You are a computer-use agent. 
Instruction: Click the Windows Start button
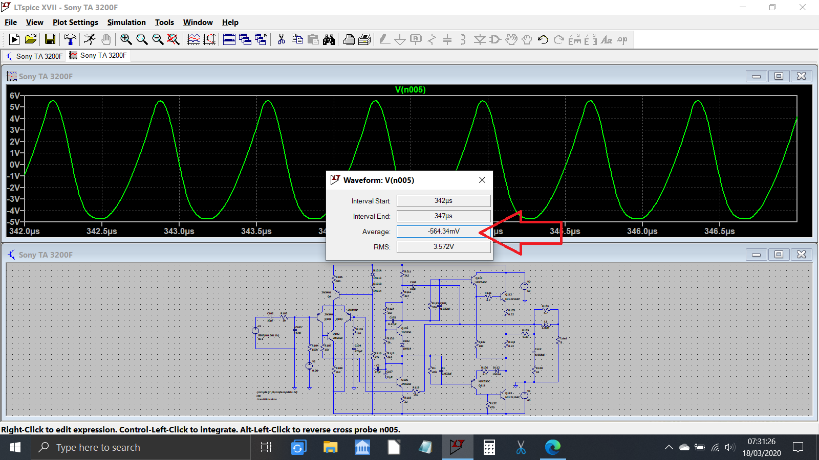[15, 447]
